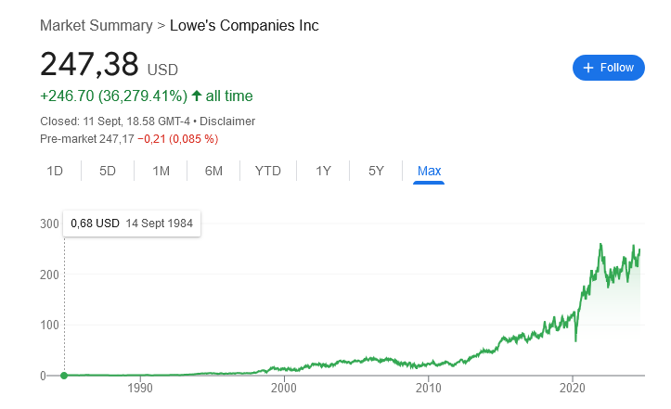Click the 247,38 USD price heading
Viewport: 671px width, 409px height.
110,65
